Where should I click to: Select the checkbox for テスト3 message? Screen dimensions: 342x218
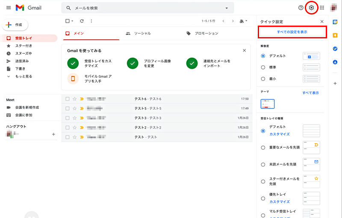tap(68, 118)
